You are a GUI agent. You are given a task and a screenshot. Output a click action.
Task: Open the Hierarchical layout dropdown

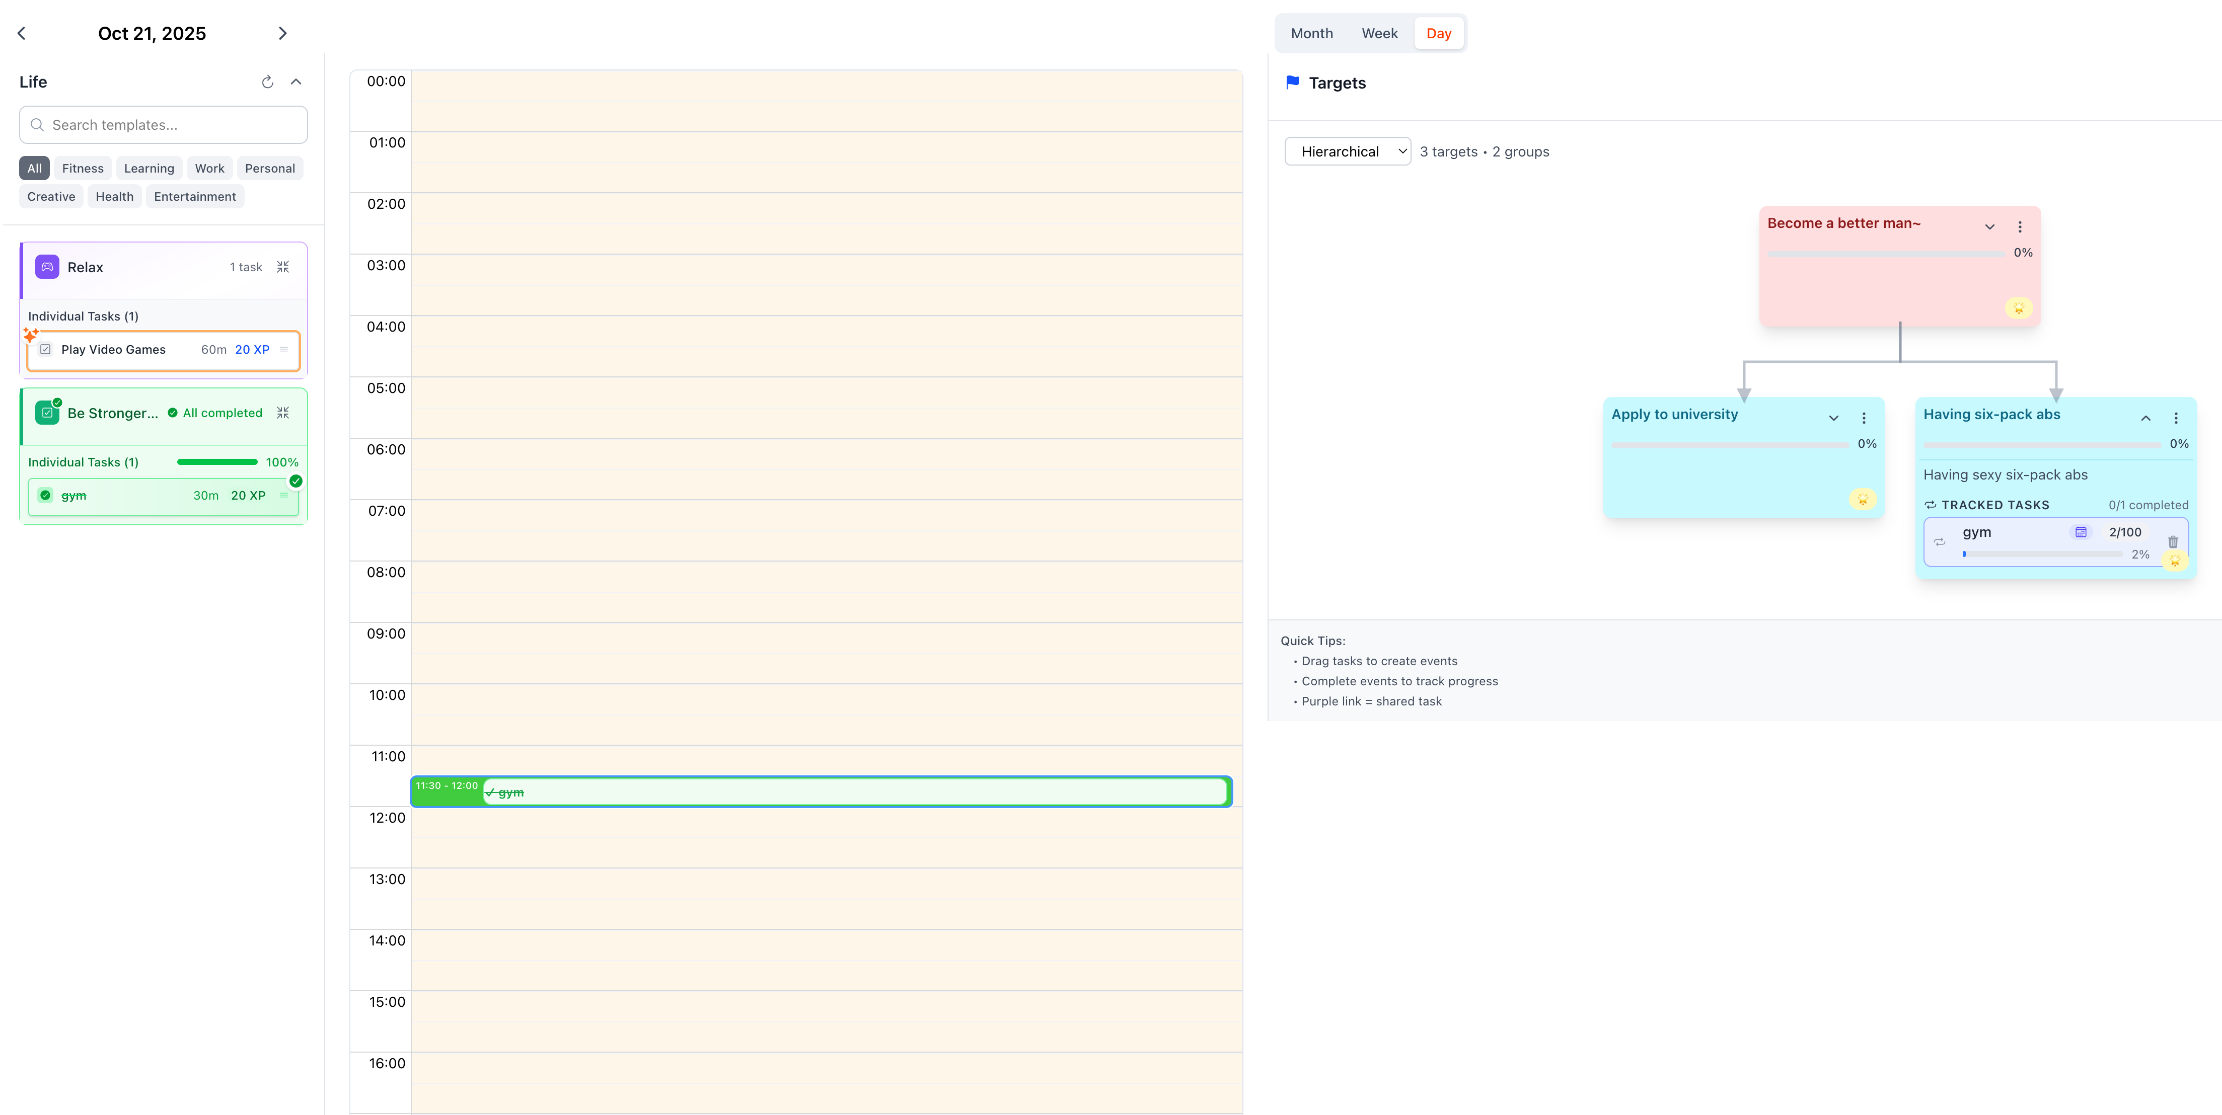click(1348, 152)
